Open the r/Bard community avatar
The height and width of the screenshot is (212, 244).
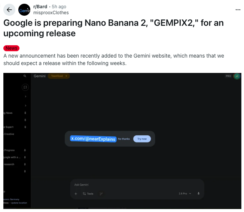click(25, 10)
